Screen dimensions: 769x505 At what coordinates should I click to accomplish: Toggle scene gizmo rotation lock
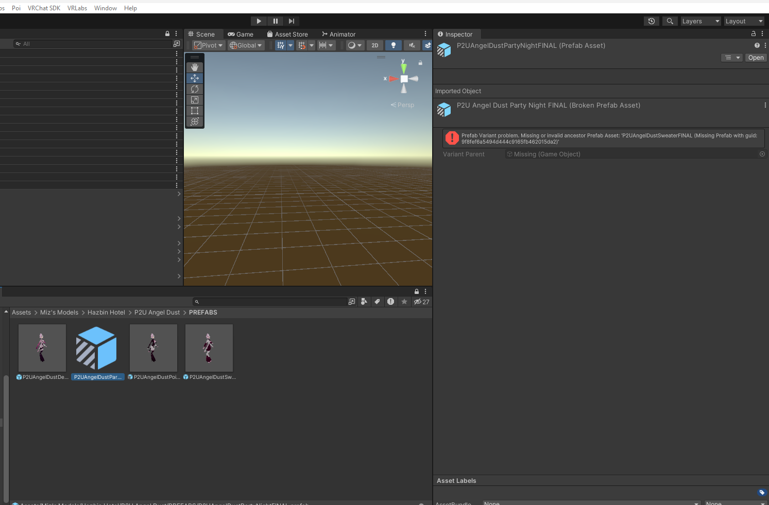pyautogui.click(x=420, y=63)
